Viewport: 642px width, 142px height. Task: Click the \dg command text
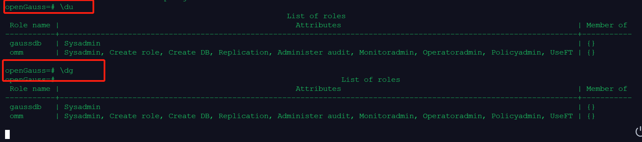click(x=67, y=71)
